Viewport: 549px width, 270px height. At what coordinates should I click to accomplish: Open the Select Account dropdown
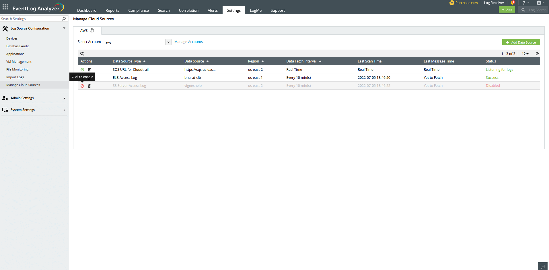point(168,42)
